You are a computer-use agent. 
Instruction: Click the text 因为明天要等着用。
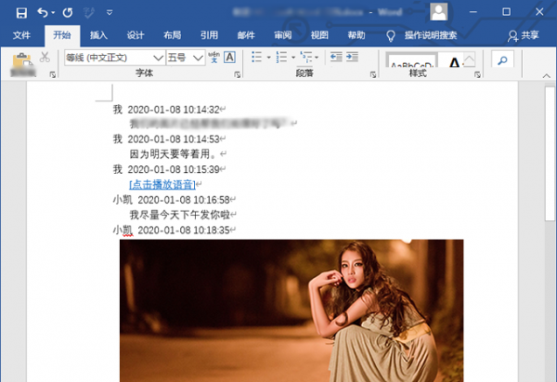coord(173,154)
